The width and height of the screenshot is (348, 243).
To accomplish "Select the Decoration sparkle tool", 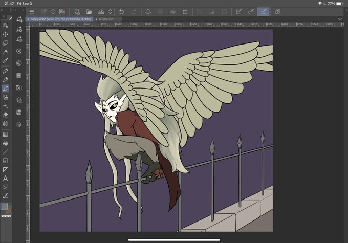I will pyautogui.click(x=5, y=106).
